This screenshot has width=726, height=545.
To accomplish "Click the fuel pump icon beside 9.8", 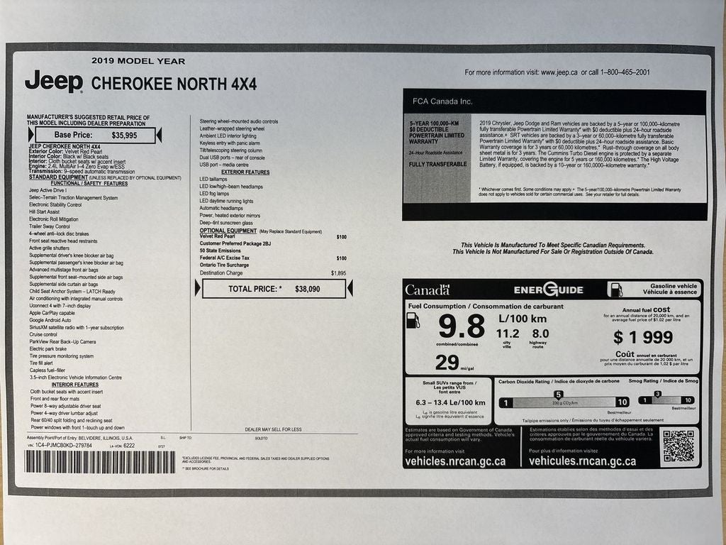I will pyautogui.click(x=413, y=320).
